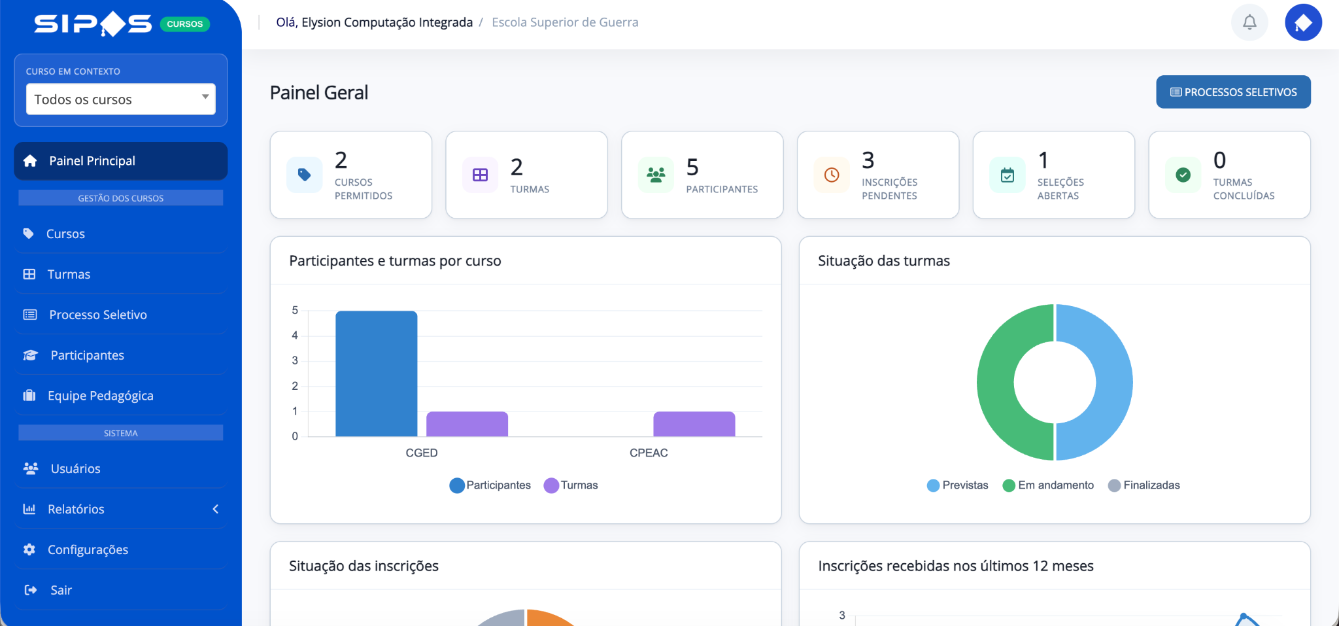The image size is (1339, 626).
Task: Click the SIPOS logo in the sidebar
Action: [x=93, y=24]
